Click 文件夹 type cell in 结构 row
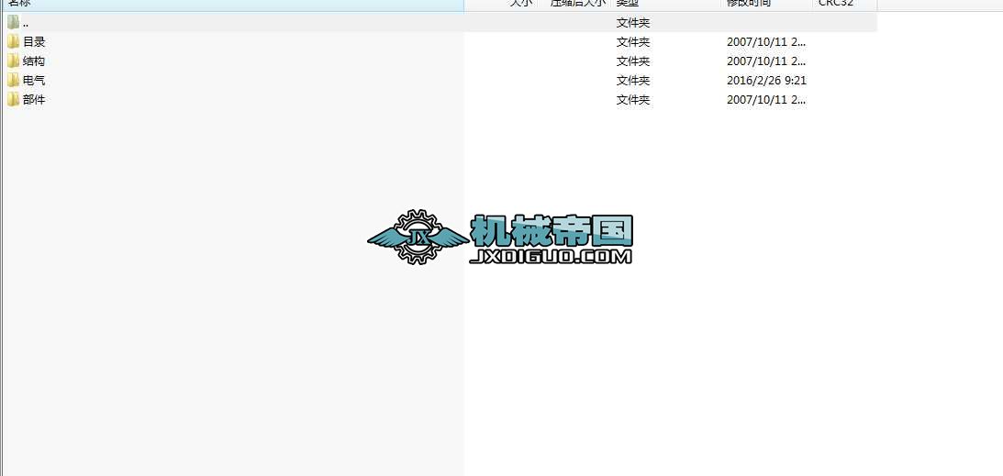 coord(633,61)
